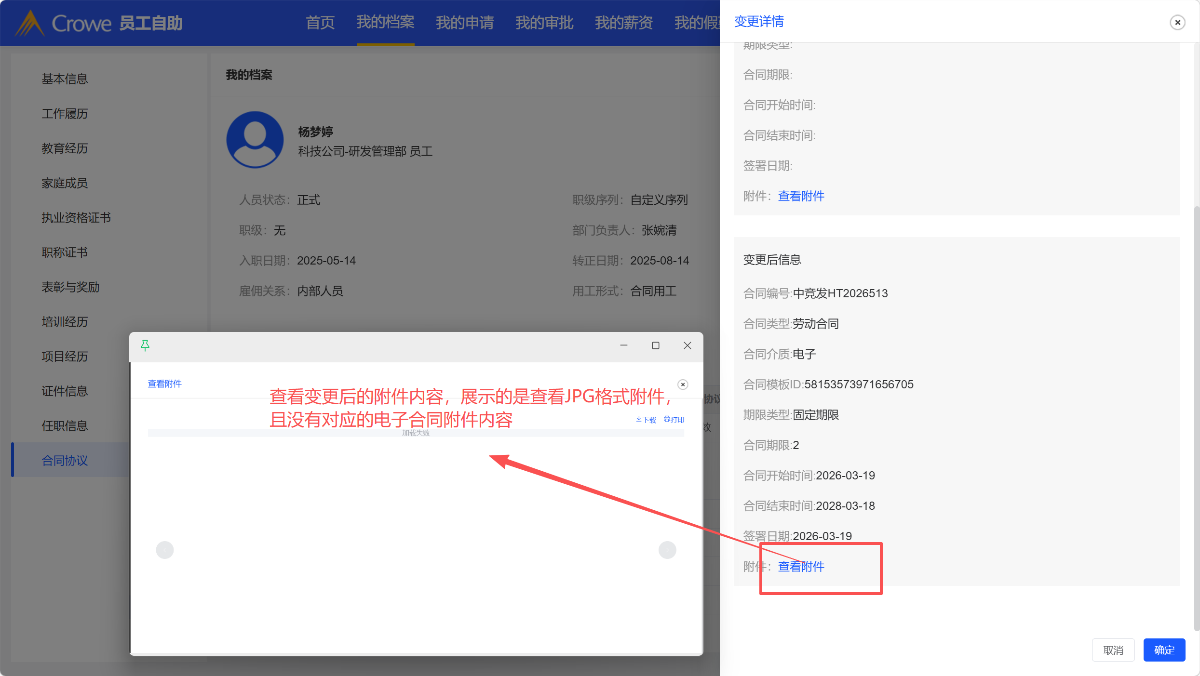Screen dimensions: 1200x676
Task: Go to the next attachment image
Action: 667,550
